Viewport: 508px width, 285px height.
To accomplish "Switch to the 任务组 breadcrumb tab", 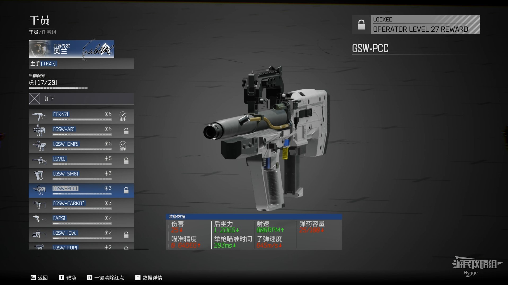I will tap(49, 32).
